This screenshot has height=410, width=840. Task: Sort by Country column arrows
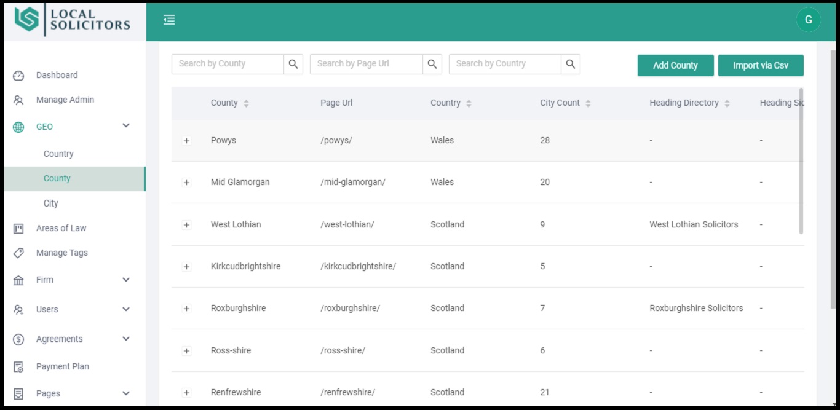coord(469,103)
